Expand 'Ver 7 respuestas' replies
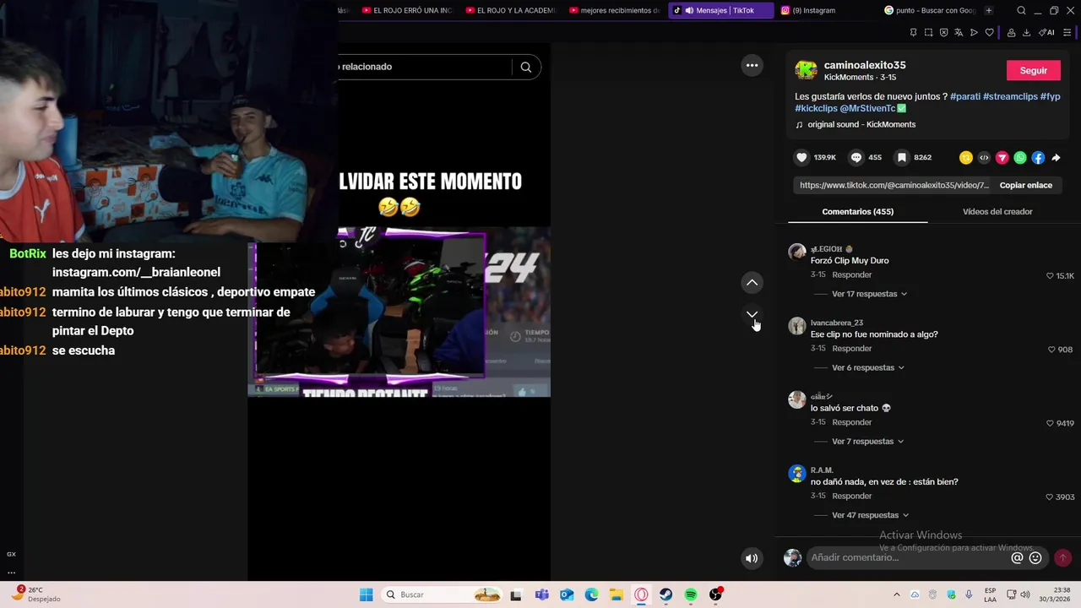The width and height of the screenshot is (1081, 608). pos(867,442)
